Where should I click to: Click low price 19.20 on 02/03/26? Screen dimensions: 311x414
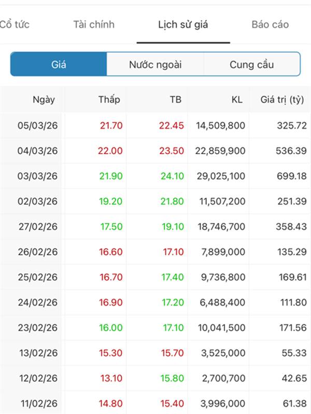tap(111, 201)
